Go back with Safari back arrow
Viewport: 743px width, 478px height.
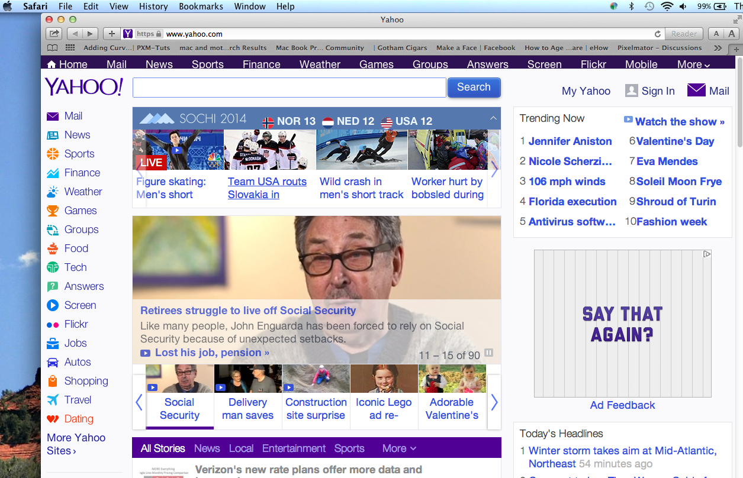tap(75, 34)
